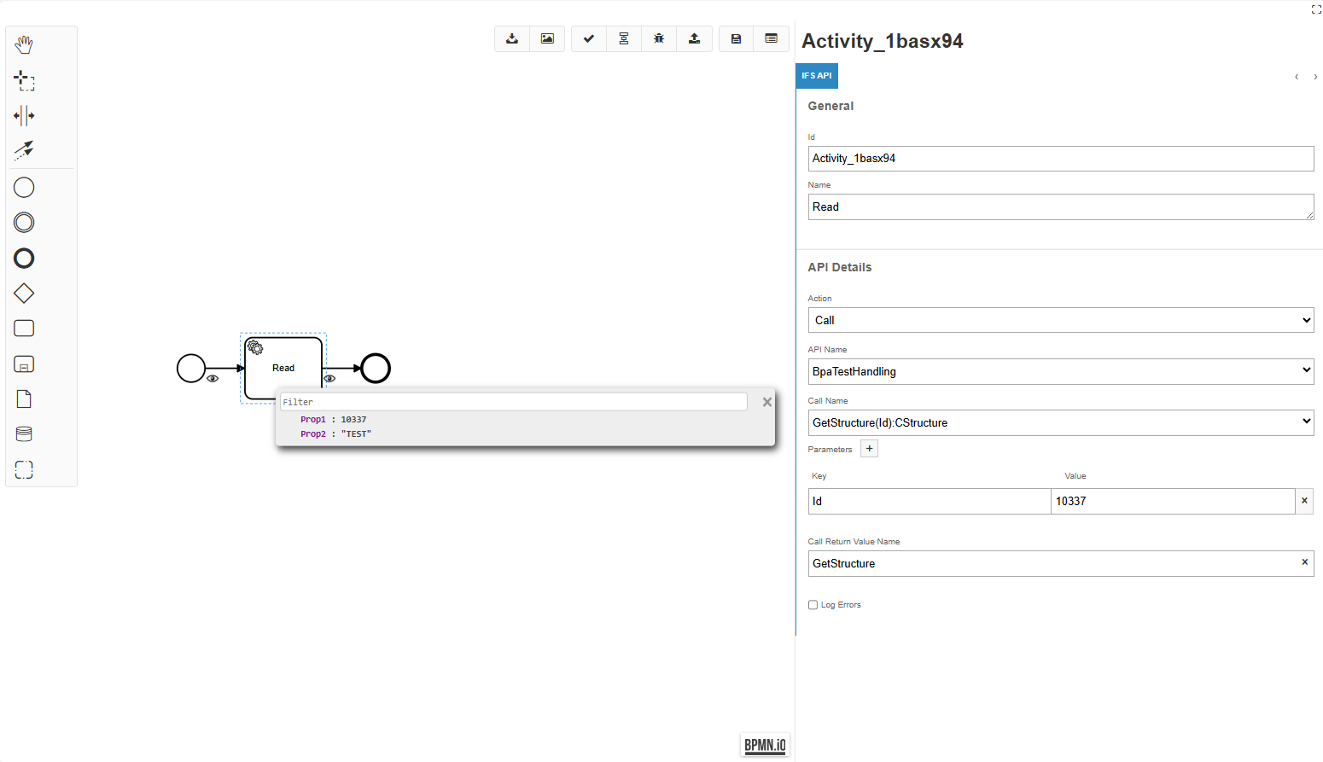Remove the Id parameter row
Viewport: 1323px width, 762px height.
(x=1304, y=501)
